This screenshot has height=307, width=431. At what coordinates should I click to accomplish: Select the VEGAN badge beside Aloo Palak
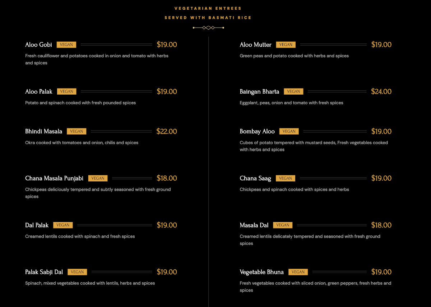(x=66, y=91)
